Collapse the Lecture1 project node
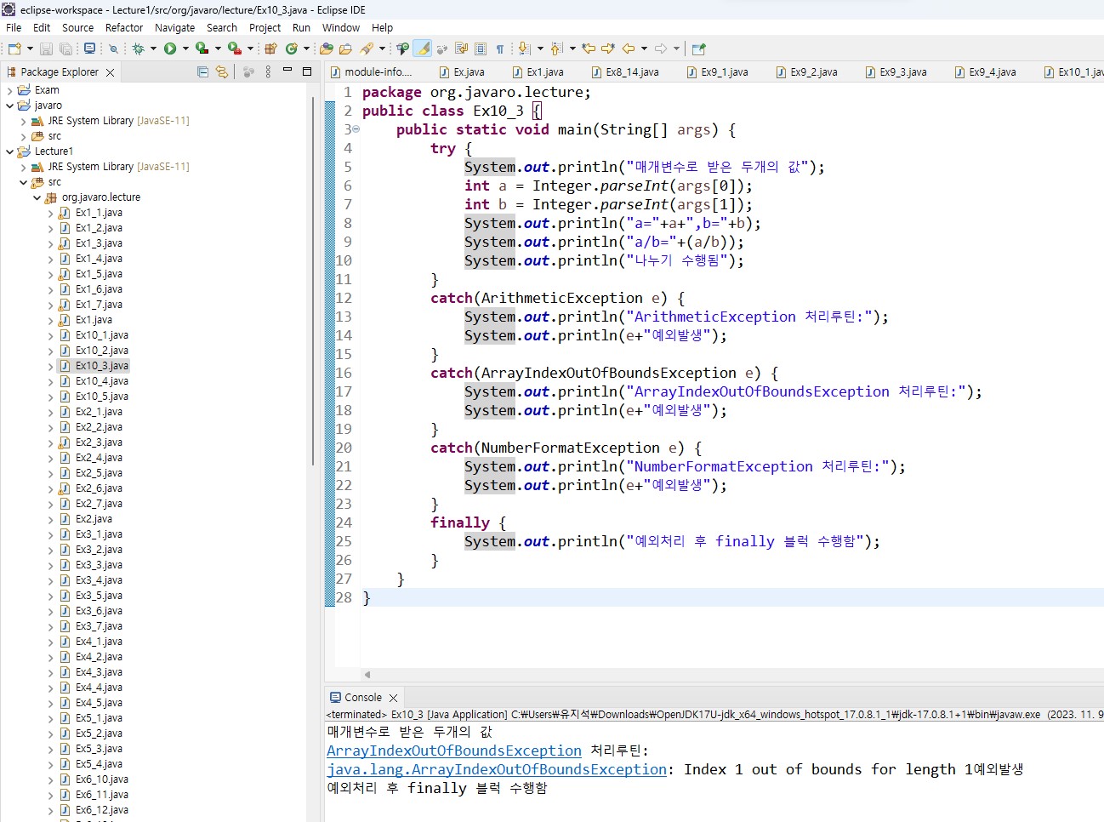 pos(10,151)
